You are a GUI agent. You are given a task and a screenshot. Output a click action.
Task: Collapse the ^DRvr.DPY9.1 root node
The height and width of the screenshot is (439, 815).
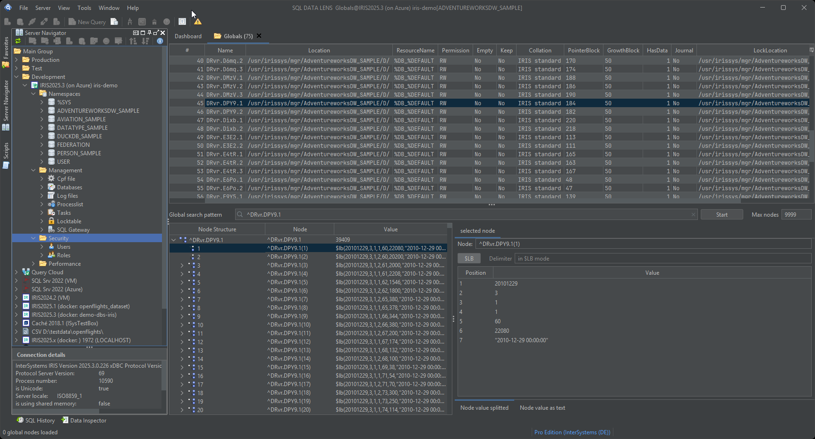174,240
